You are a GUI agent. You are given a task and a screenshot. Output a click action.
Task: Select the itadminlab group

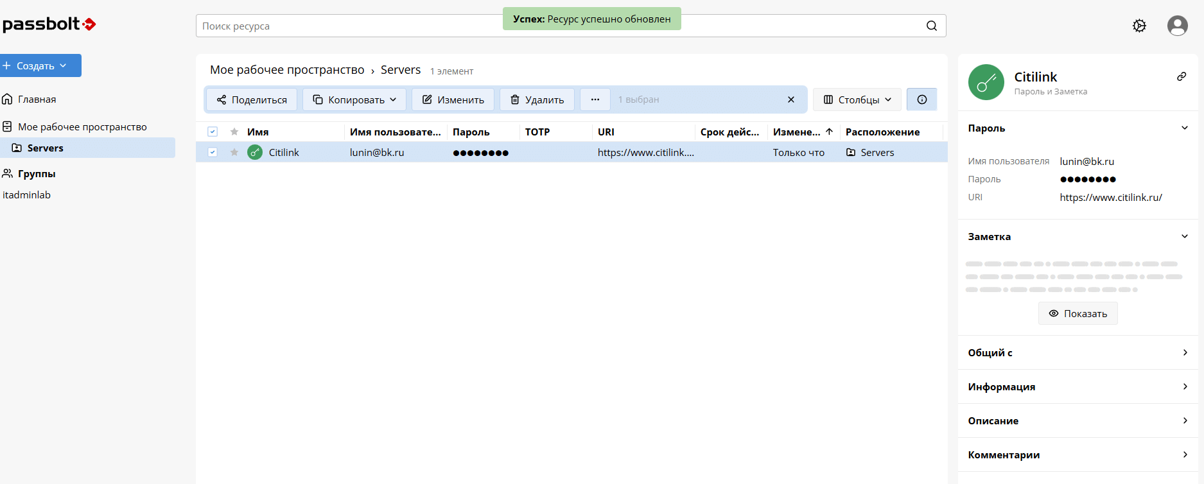(x=26, y=194)
